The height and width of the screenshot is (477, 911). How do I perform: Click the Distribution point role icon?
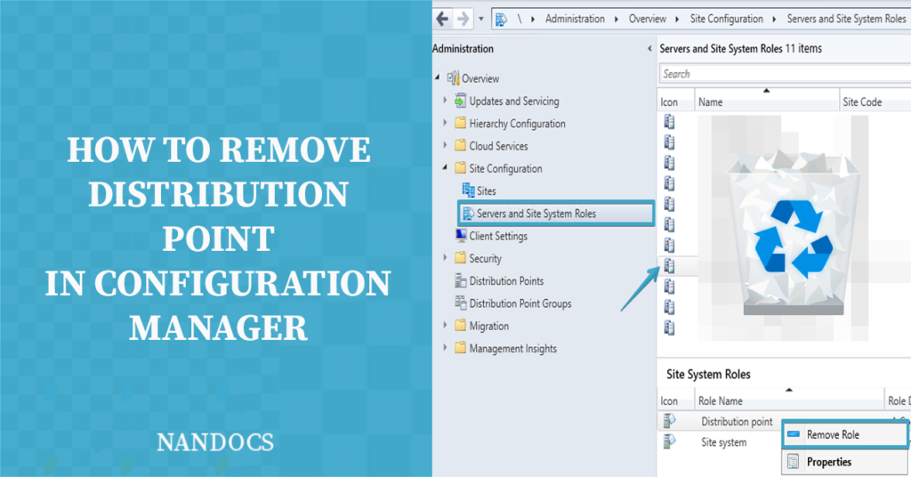[669, 421]
